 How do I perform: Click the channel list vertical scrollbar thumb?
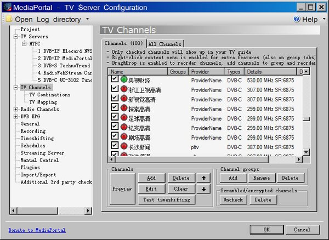[307, 119]
